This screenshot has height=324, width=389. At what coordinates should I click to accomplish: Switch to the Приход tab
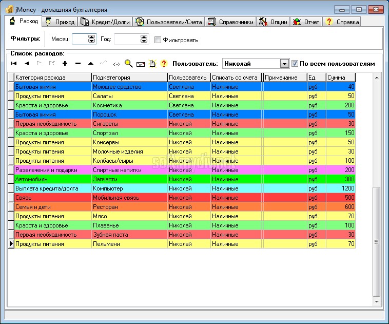point(60,22)
